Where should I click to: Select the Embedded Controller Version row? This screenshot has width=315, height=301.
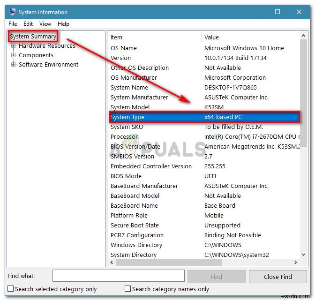[x=204, y=166]
